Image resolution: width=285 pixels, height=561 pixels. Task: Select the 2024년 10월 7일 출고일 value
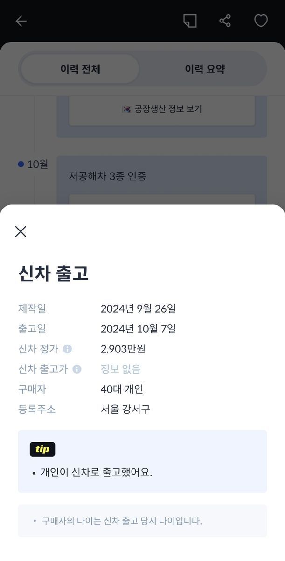pos(138,329)
